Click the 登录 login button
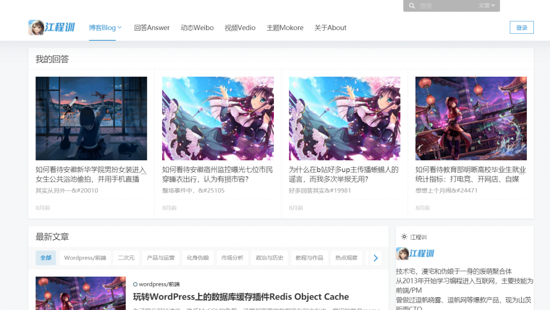This screenshot has height=310, width=550. 521,27
